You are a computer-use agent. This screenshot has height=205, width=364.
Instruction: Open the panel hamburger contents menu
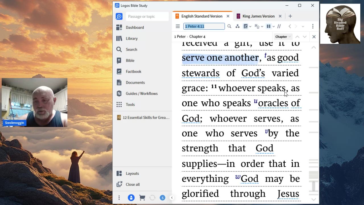coord(178,26)
